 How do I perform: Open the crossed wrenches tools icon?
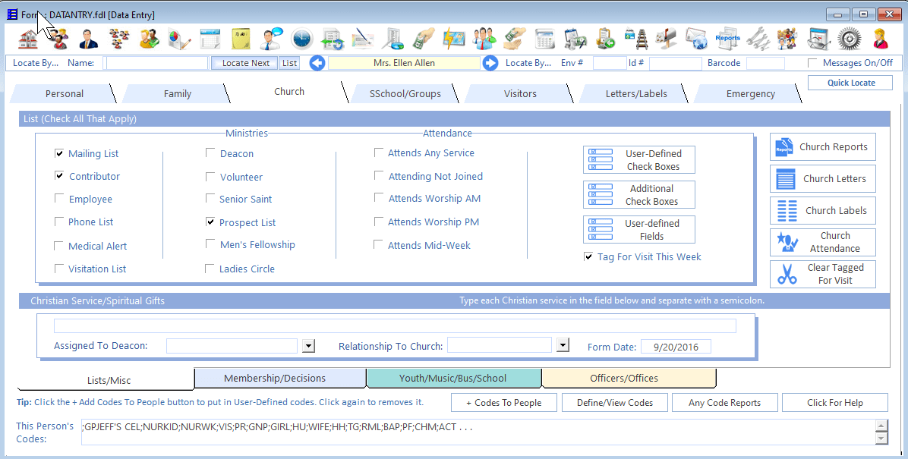click(758, 39)
